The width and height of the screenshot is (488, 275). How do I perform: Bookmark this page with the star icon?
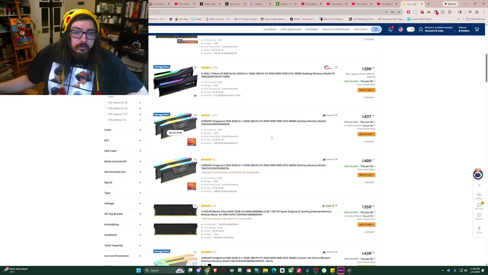click(x=399, y=12)
